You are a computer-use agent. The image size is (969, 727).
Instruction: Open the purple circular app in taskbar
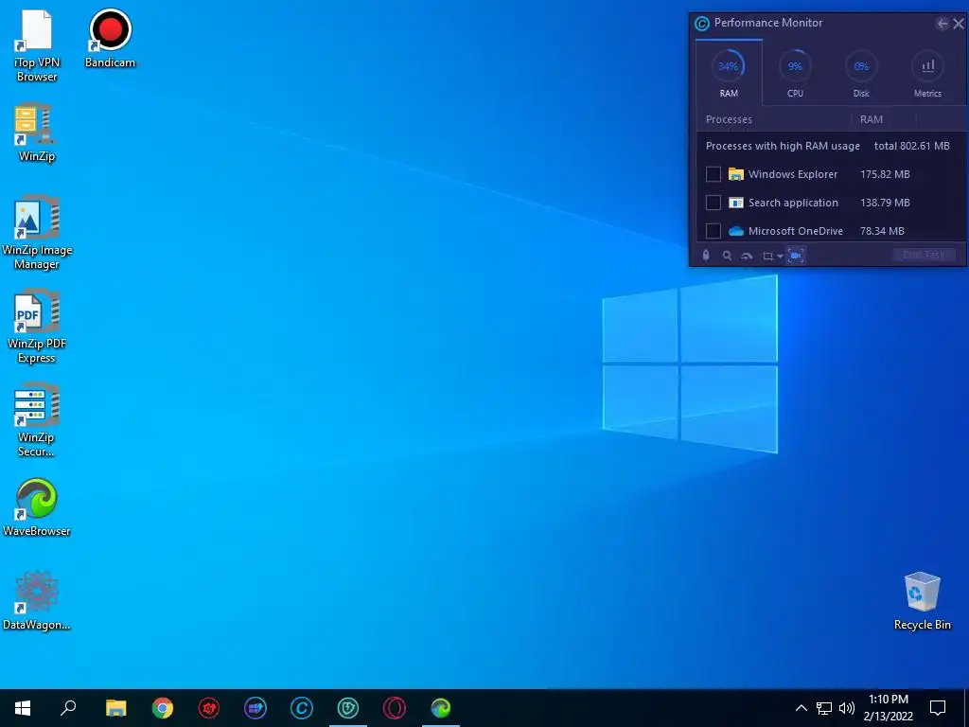(x=255, y=708)
